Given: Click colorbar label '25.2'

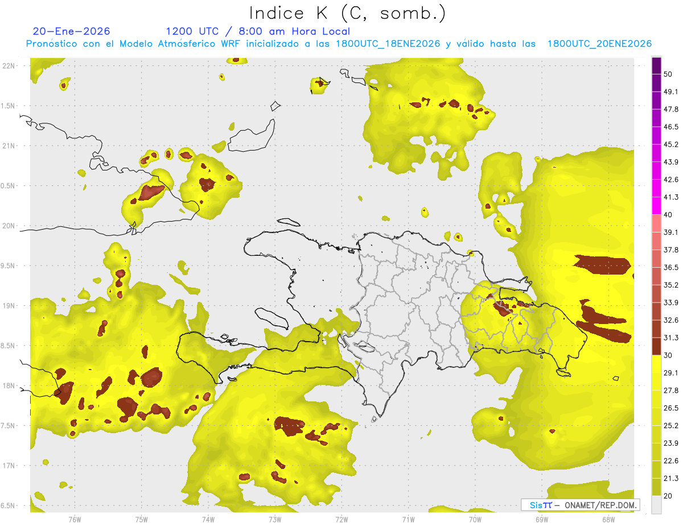Looking at the screenshot, I should pyautogui.click(x=672, y=426).
